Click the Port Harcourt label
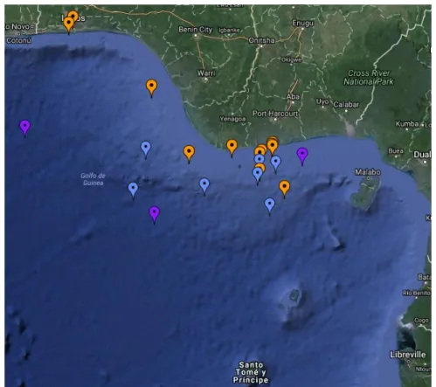The height and width of the screenshot is (387, 436). [275, 114]
